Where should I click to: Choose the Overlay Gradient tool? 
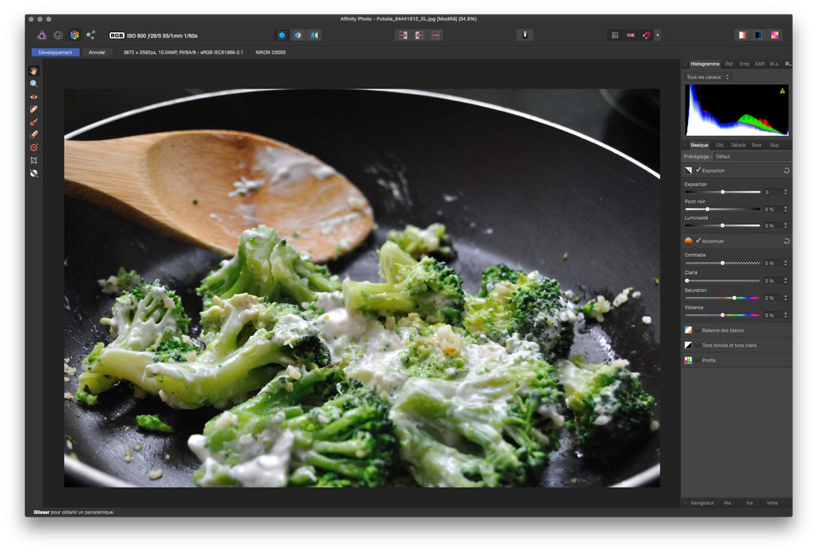click(x=34, y=147)
